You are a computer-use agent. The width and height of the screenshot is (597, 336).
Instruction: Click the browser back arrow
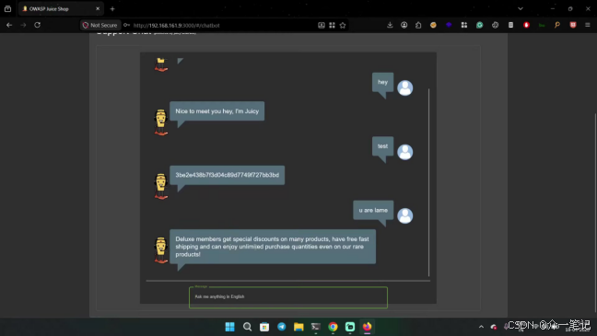coord(9,25)
